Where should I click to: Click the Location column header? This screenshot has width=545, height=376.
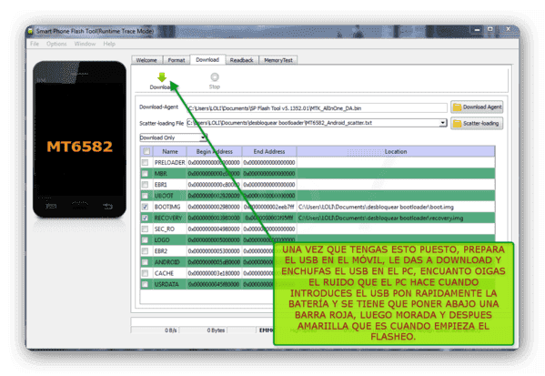[396, 152]
